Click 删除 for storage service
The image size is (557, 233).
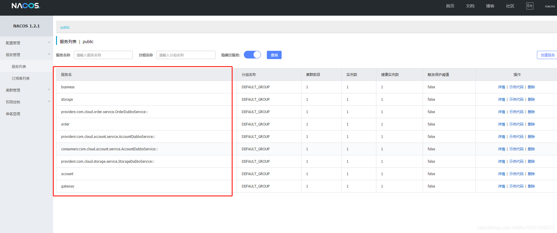point(531,100)
